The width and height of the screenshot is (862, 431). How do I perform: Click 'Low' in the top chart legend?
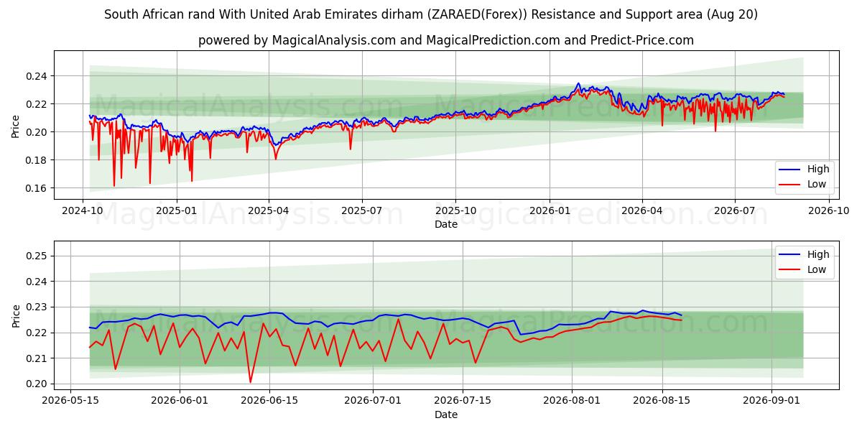[x=816, y=184]
